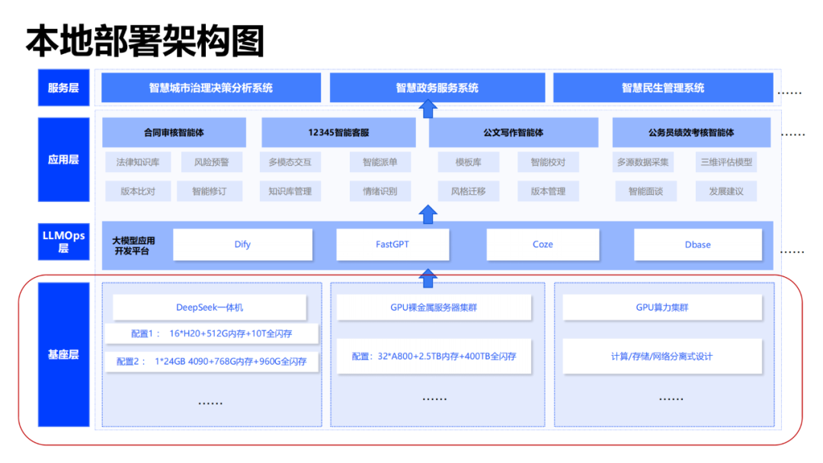823x463 pixels.
Task: Open 智慧城市治理决策分析系统 box
Action: tap(211, 88)
